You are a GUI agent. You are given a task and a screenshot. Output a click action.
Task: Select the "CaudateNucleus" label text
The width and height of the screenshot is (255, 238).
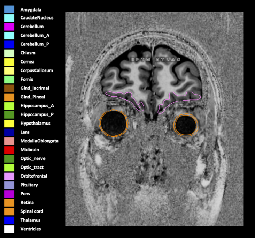[x=37, y=17]
